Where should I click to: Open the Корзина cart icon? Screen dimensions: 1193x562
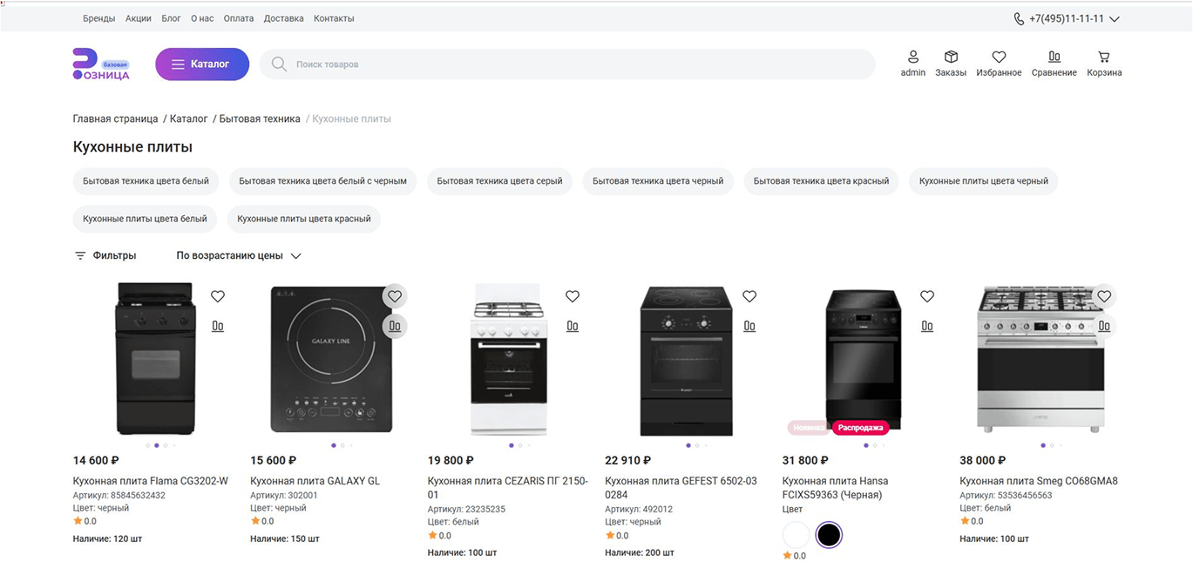point(1104,57)
